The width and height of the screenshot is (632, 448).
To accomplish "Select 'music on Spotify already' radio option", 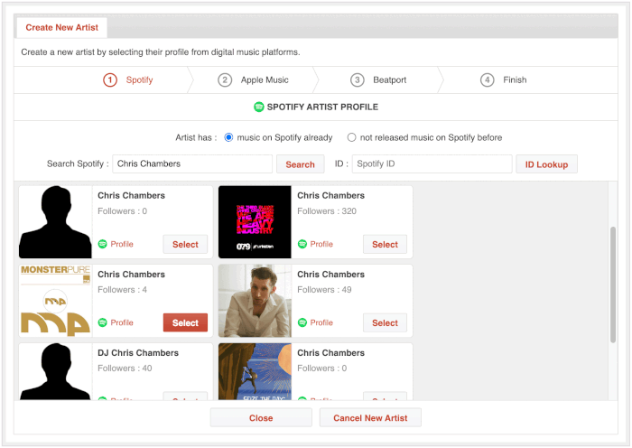I will tap(228, 137).
